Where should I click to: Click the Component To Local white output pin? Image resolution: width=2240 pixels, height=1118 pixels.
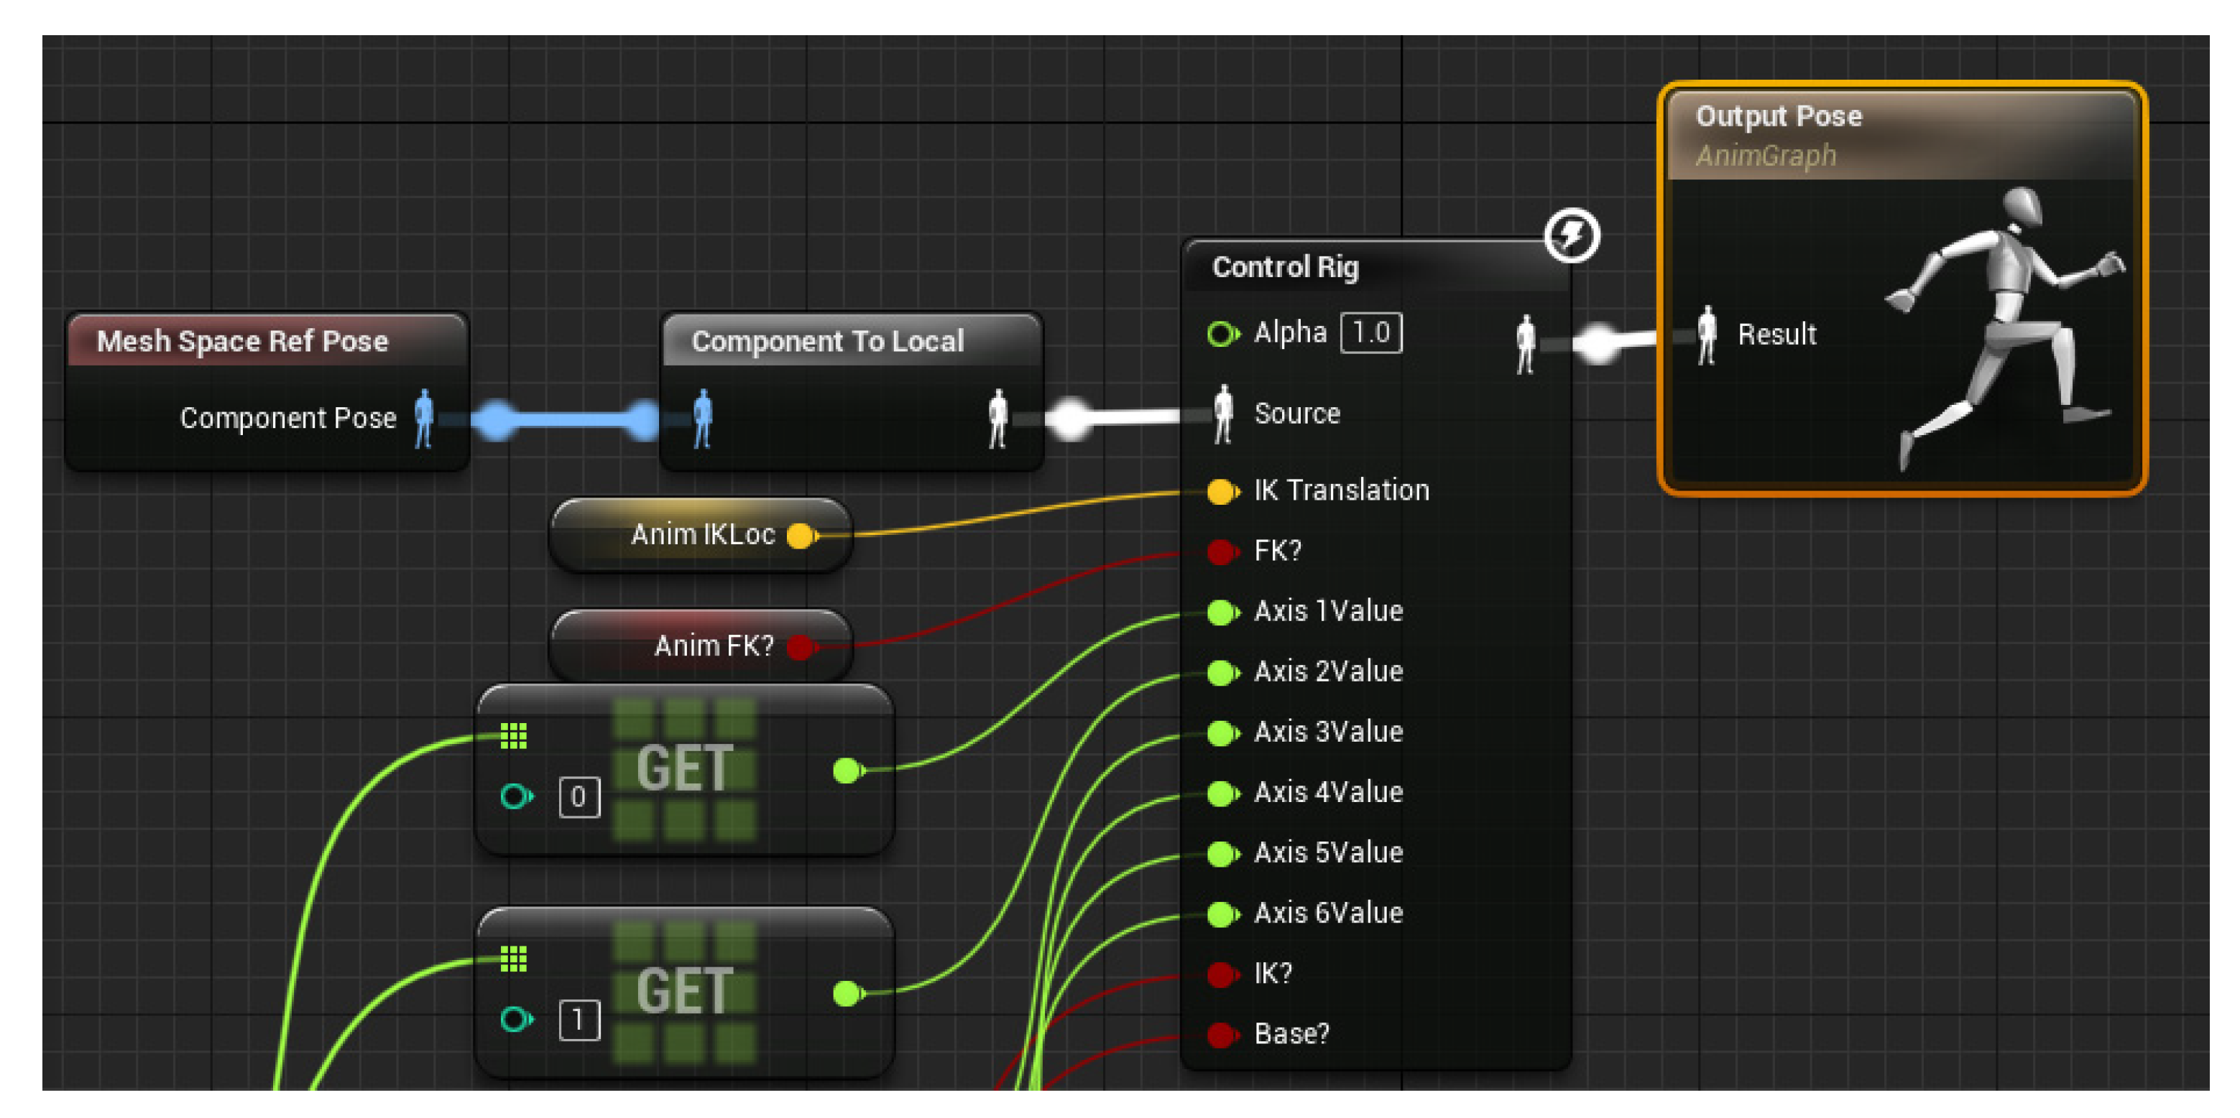pyautogui.click(x=997, y=419)
